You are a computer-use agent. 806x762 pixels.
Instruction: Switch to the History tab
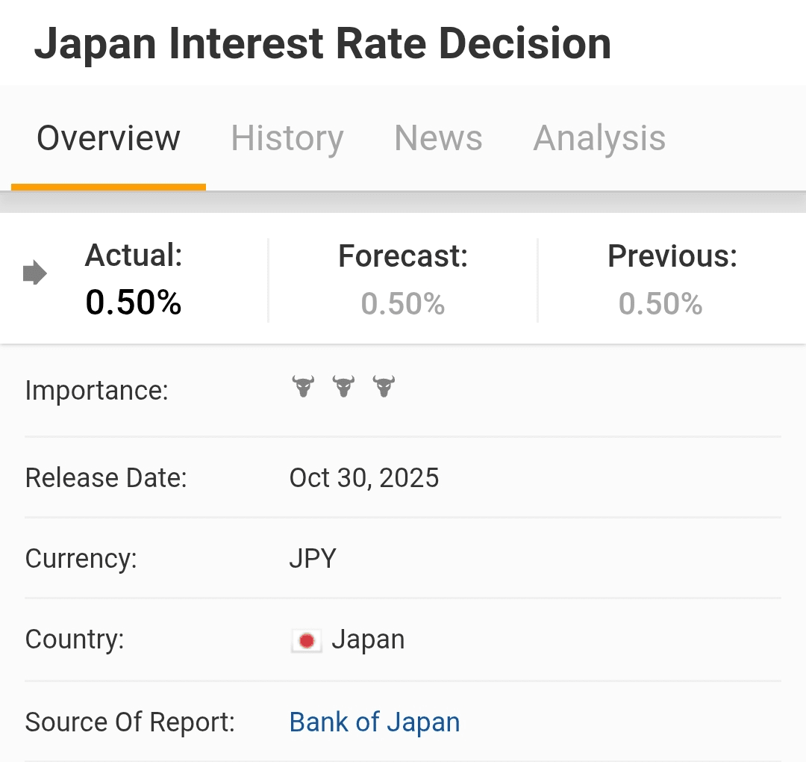tap(287, 138)
